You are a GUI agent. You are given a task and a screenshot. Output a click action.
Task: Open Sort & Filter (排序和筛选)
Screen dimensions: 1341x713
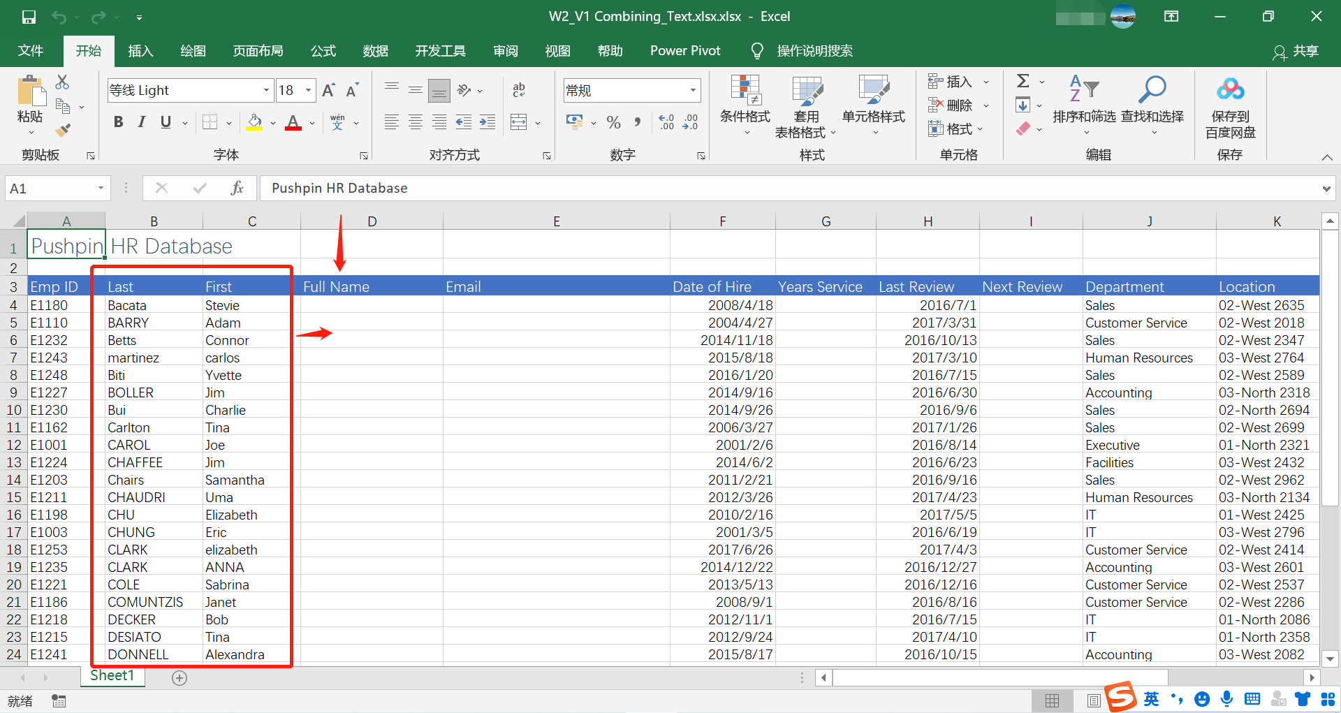click(1085, 105)
